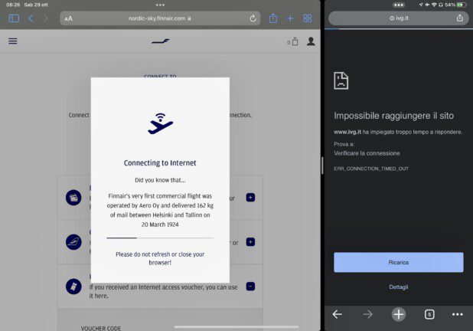Open the Dettagli link
Screen dimensions: 473x331
398,287
